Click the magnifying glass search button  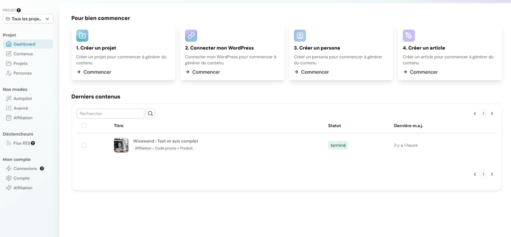point(150,113)
